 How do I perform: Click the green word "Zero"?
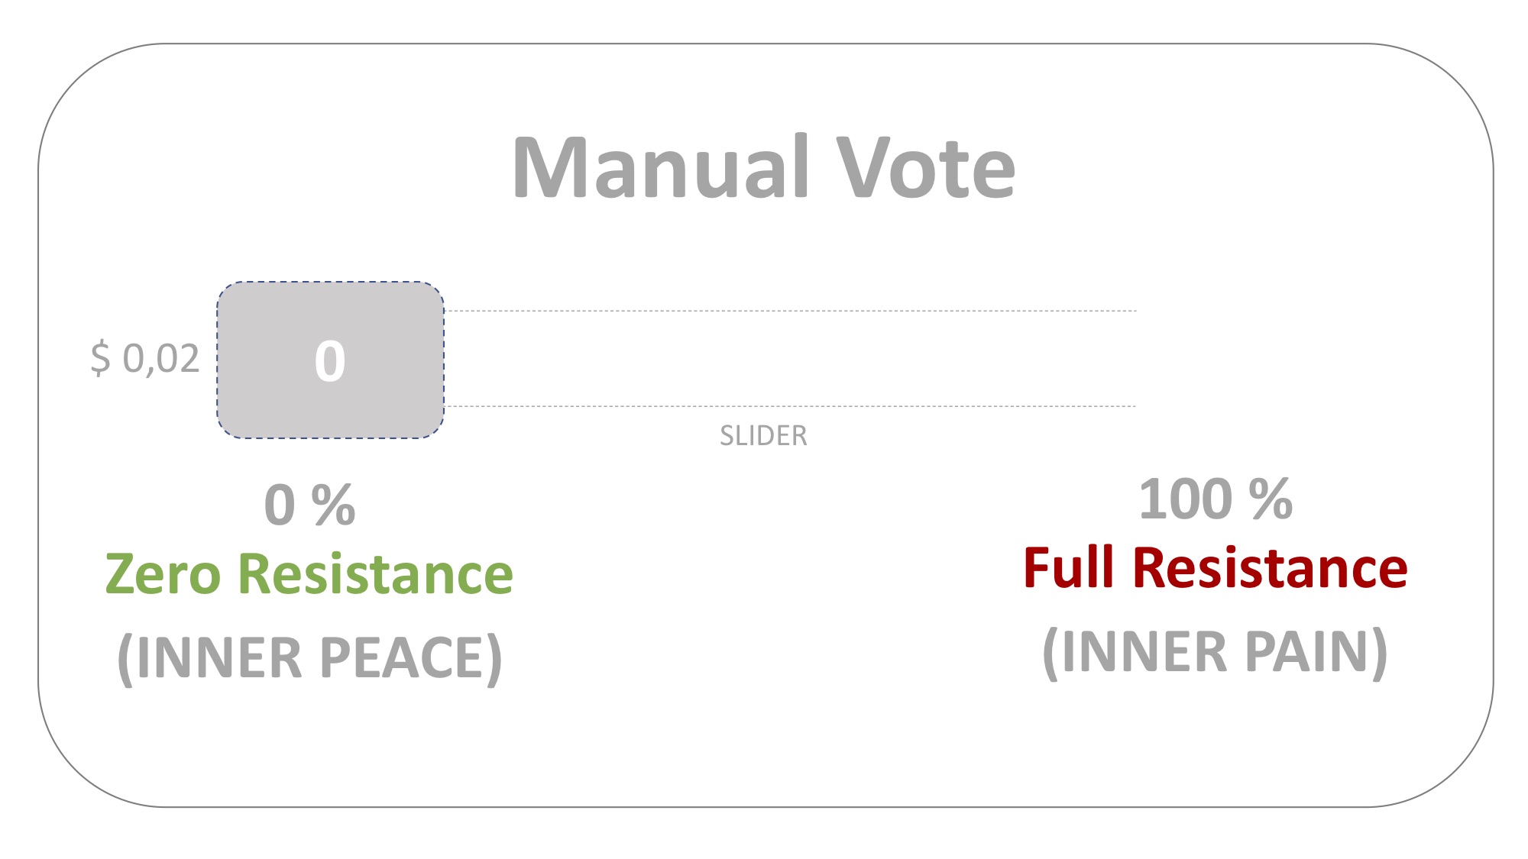[x=163, y=574]
